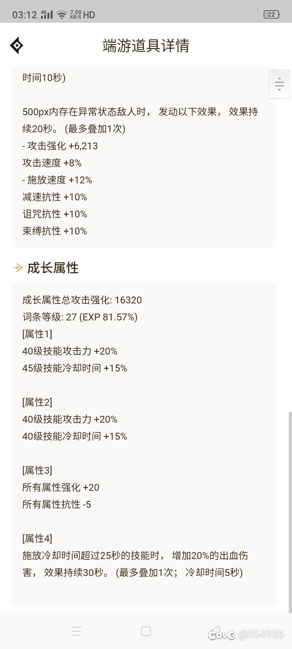The height and width of the screenshot is (649, 292).
Task: Tap the clock time in status bar
Action: pos(25,15)
